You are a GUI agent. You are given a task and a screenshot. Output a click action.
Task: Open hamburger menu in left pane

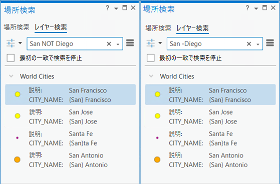point(130,43)
